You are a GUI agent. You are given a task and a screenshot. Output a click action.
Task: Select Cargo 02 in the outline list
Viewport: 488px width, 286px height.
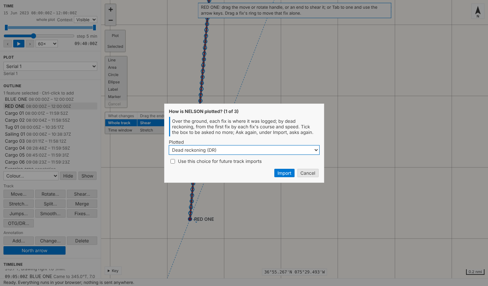click(50, 120)
